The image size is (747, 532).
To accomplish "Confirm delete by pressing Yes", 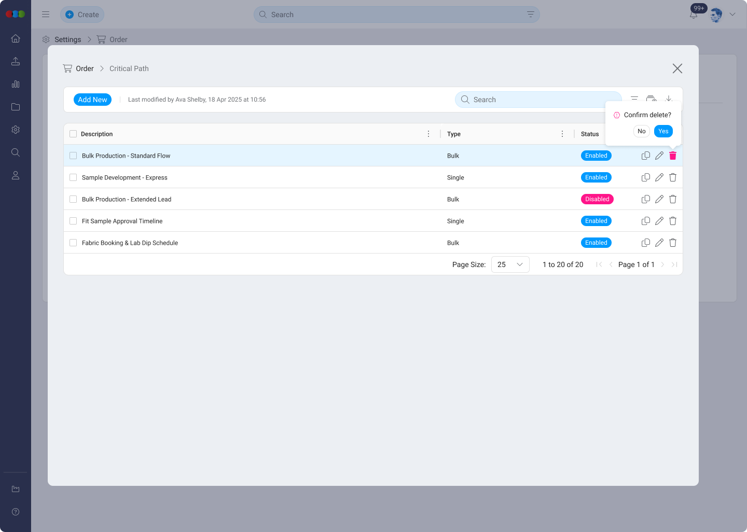I will pos(663,131).
